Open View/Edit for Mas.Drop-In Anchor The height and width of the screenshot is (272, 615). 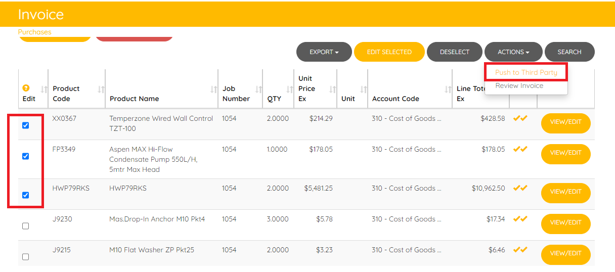[566, 224]
